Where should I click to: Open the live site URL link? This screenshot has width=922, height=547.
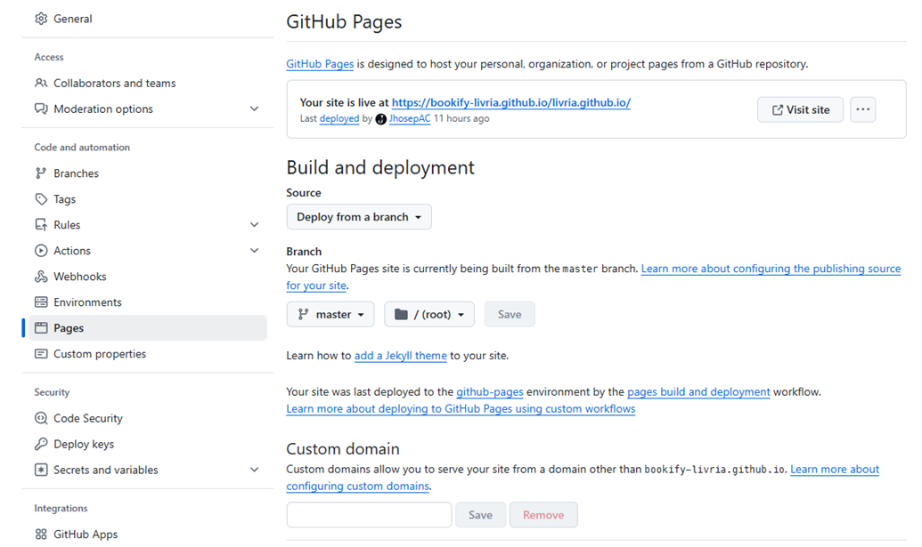click(x=511, y=102)
